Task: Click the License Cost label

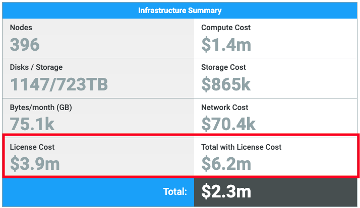Action: pos(32,147)
